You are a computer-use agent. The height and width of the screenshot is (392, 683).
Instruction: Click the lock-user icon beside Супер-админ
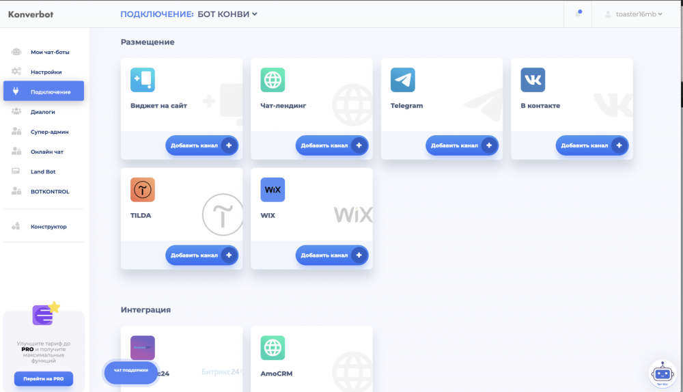coord(16,131)
